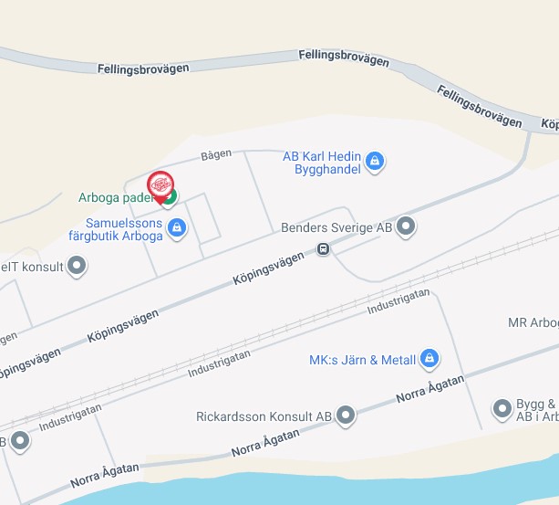
Task: Click the Benders Sverige AB pin
Action: click(x=406, y=227)
